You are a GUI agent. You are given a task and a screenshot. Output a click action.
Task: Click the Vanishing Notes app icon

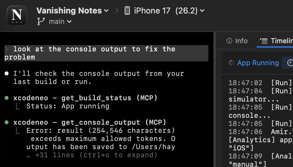click(x=17, y=16)
